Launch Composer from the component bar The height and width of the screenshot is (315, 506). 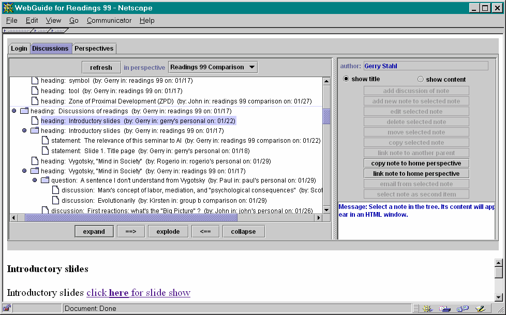click(480, 309)
